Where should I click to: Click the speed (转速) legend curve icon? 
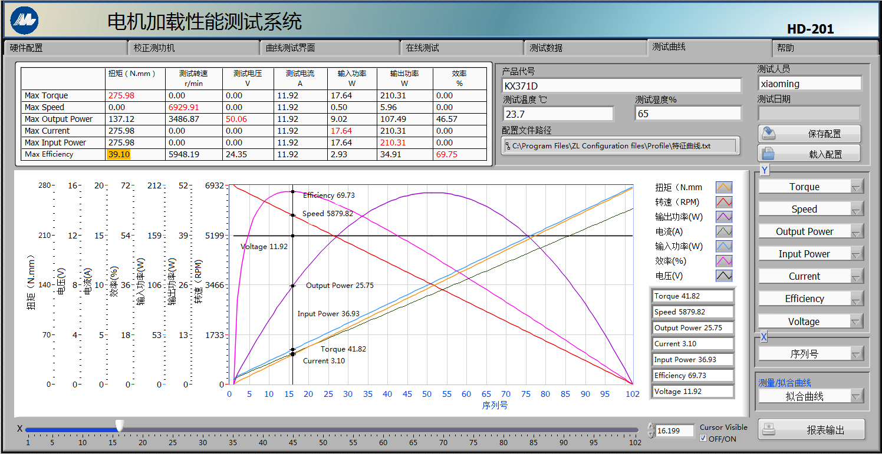[x=723, y=202]
